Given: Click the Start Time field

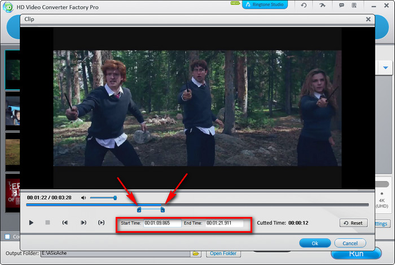Looking at the screenshot, I should tap(162, 223).
